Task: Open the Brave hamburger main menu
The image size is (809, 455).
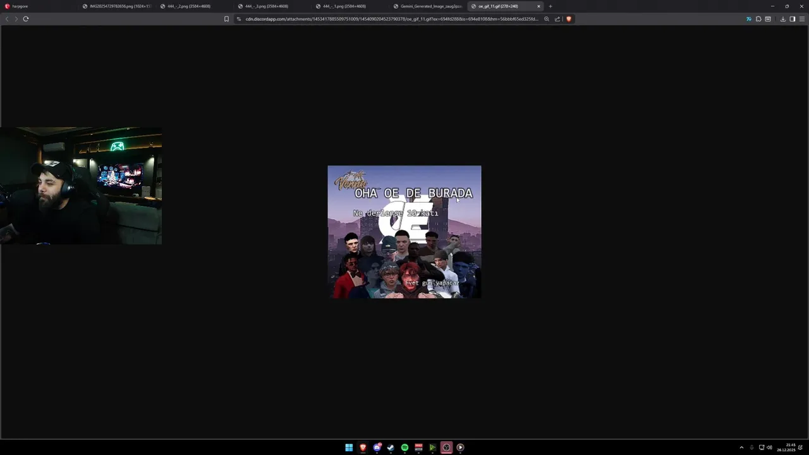Action: coord(802,19)
